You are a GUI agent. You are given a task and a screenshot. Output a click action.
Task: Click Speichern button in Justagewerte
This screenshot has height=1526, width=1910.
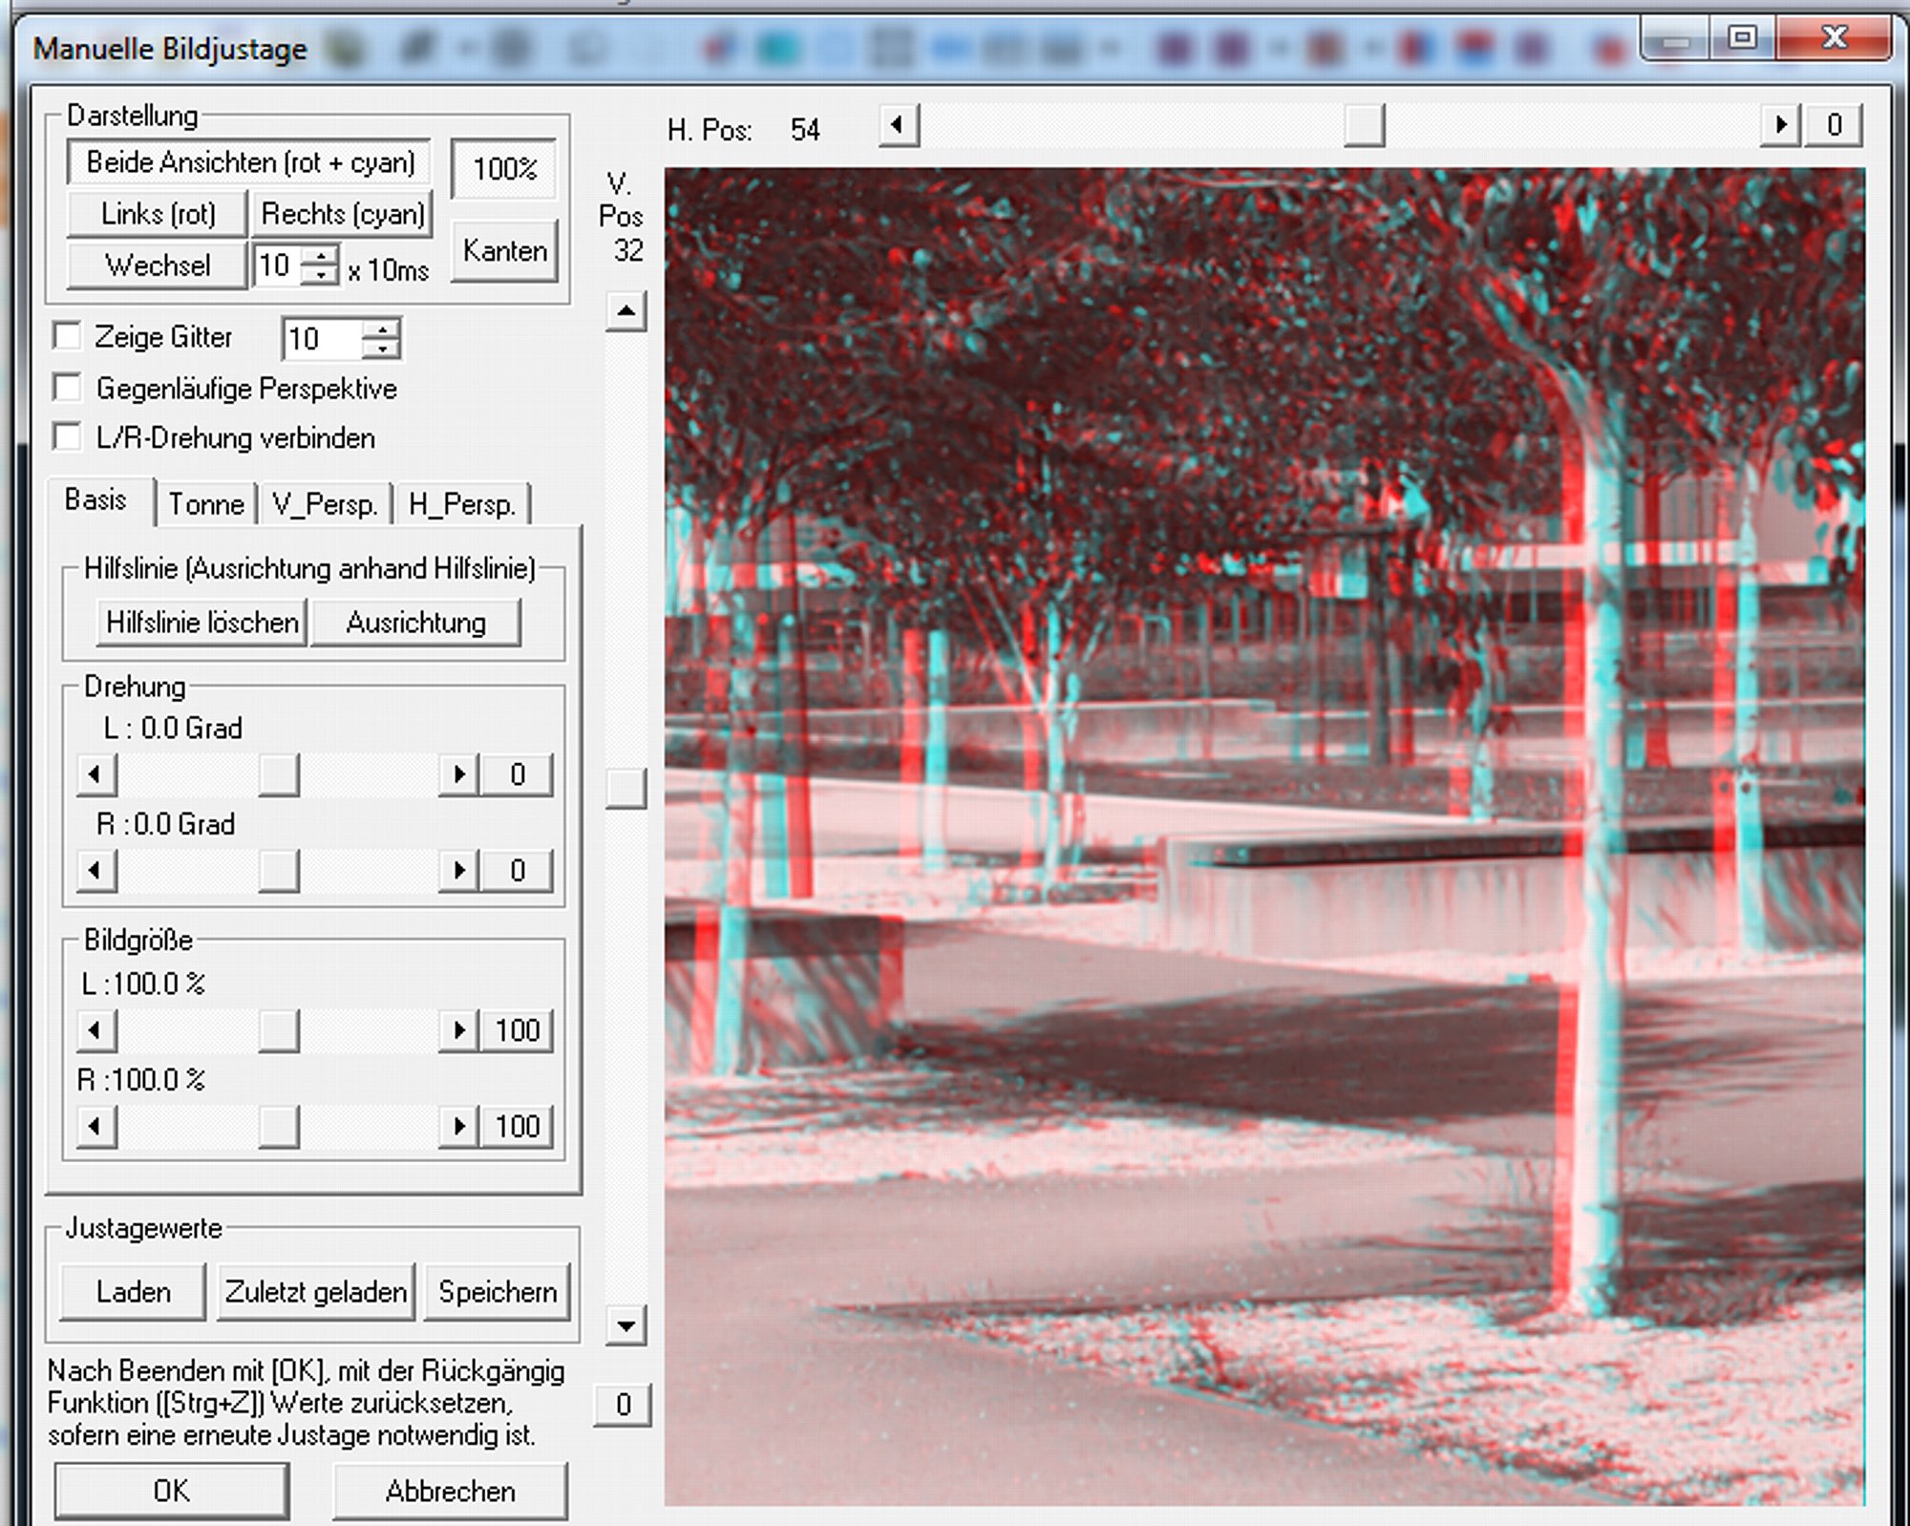coord(498,1292)
